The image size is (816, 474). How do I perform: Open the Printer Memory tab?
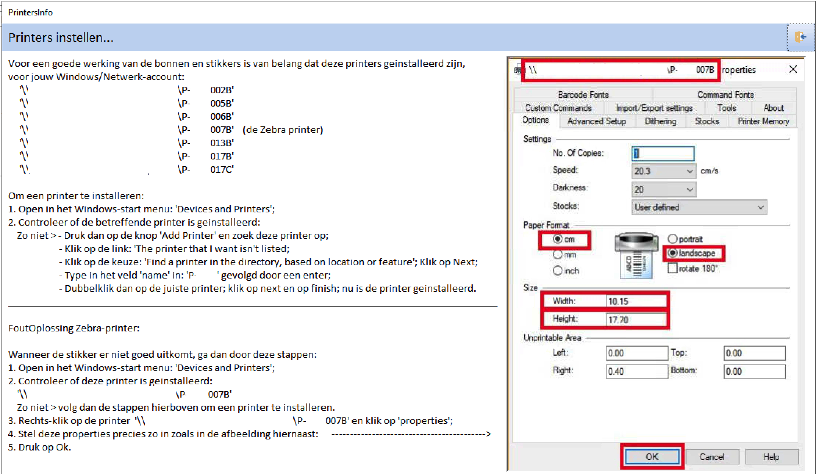click(x=763, y=121)
